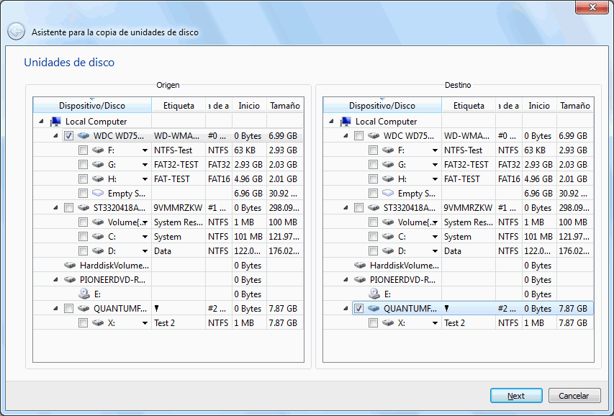Click the back arrow icon of the wizard
The width and height of the screenshot is (614, 416).
pyautogui.click(x=16, y=32)
